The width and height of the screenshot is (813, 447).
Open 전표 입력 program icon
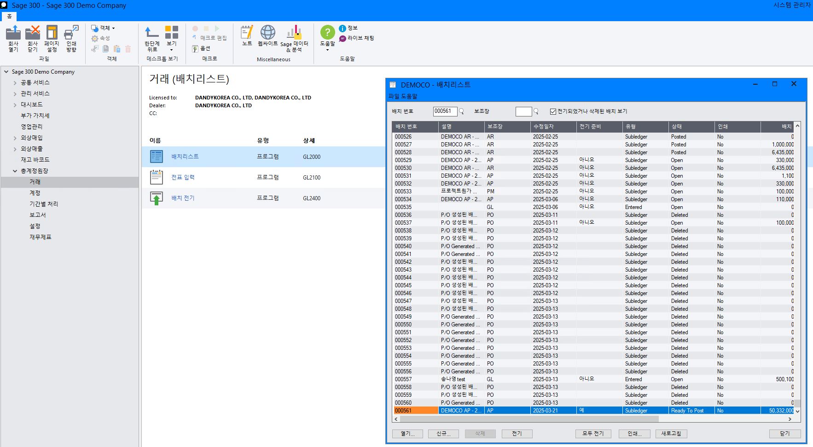(x=157, y=177)
